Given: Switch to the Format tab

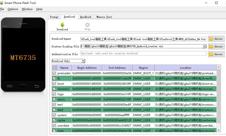Looking at the screenshot, I should (x=54, y=17).
